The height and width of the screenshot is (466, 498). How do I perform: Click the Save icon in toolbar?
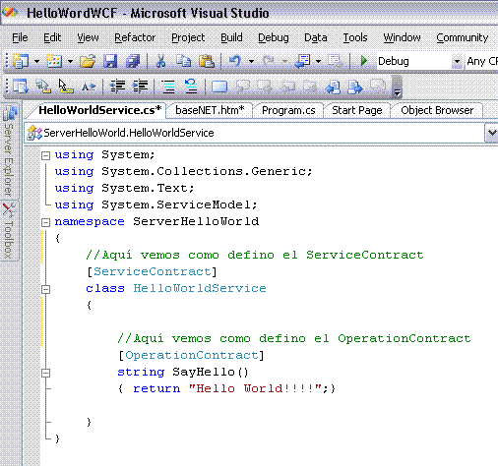point(110,61)
